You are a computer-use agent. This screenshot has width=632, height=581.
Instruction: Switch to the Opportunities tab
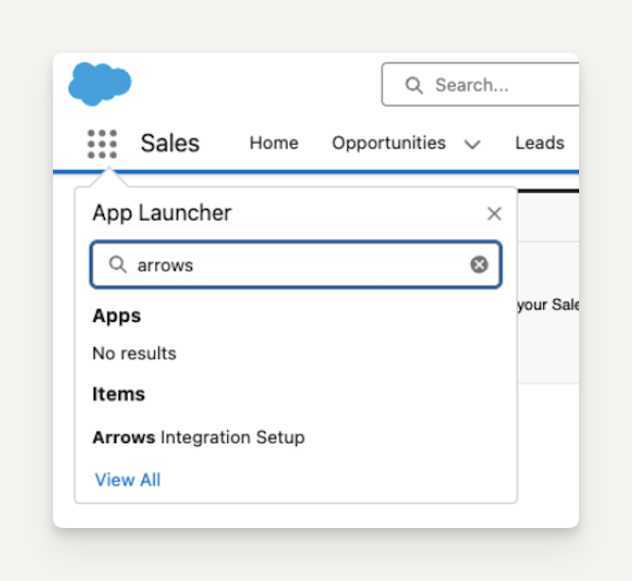[x=388, y=143]
